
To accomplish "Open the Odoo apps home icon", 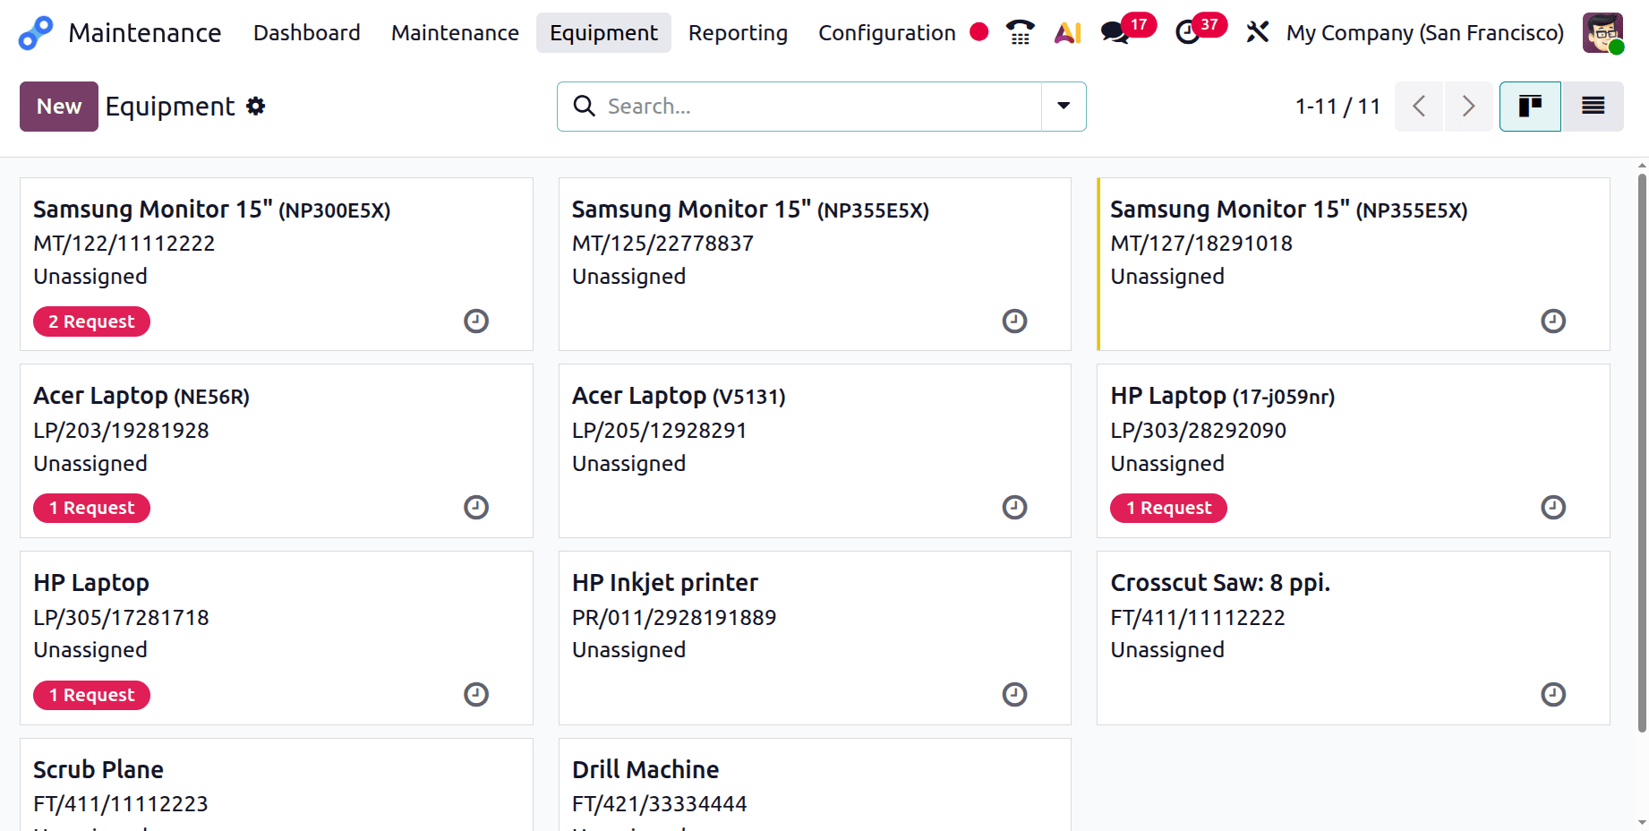I will pyautogui.click(x=36, y=33).
